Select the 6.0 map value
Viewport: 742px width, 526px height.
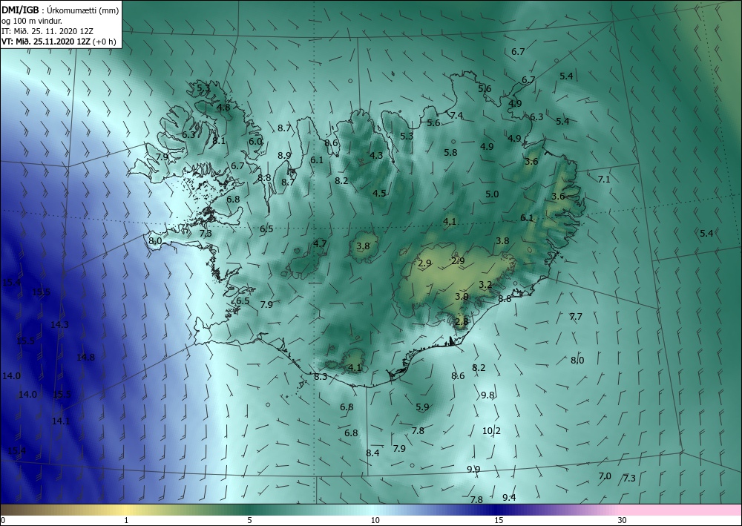(x=255, y=142)
